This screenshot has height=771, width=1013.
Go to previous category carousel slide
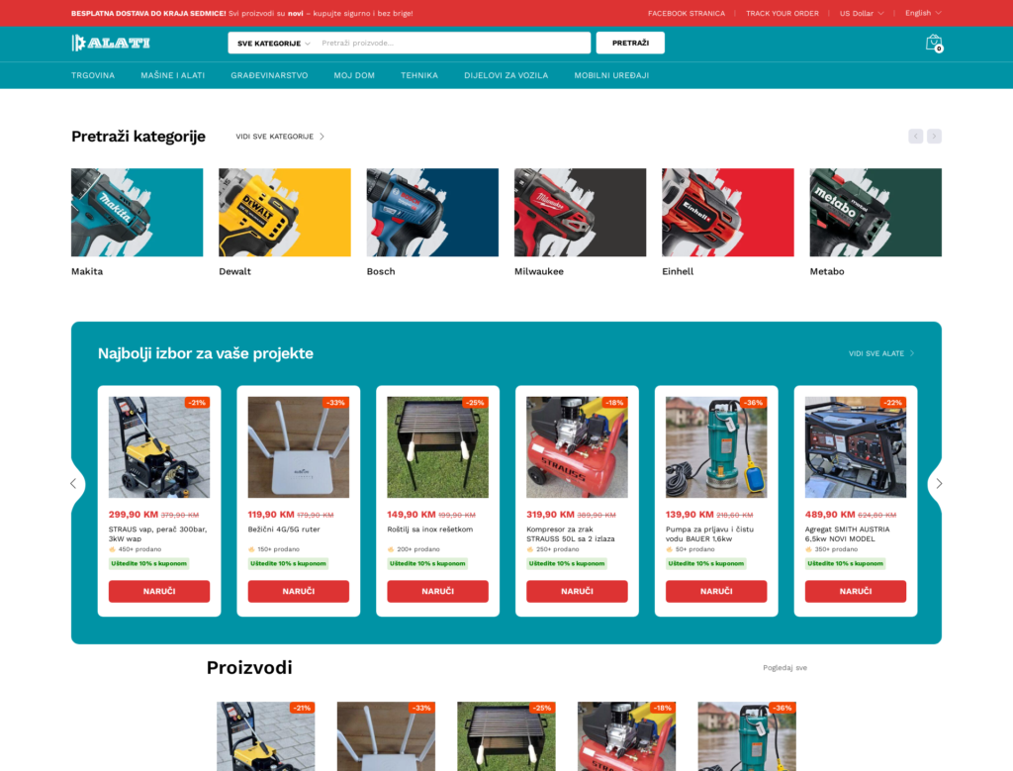pyautogui.click(x=915, y=137)
